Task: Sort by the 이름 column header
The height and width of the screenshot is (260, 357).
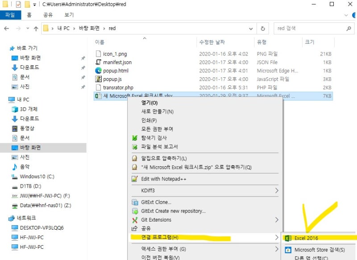Action: (x=100, y=42)
